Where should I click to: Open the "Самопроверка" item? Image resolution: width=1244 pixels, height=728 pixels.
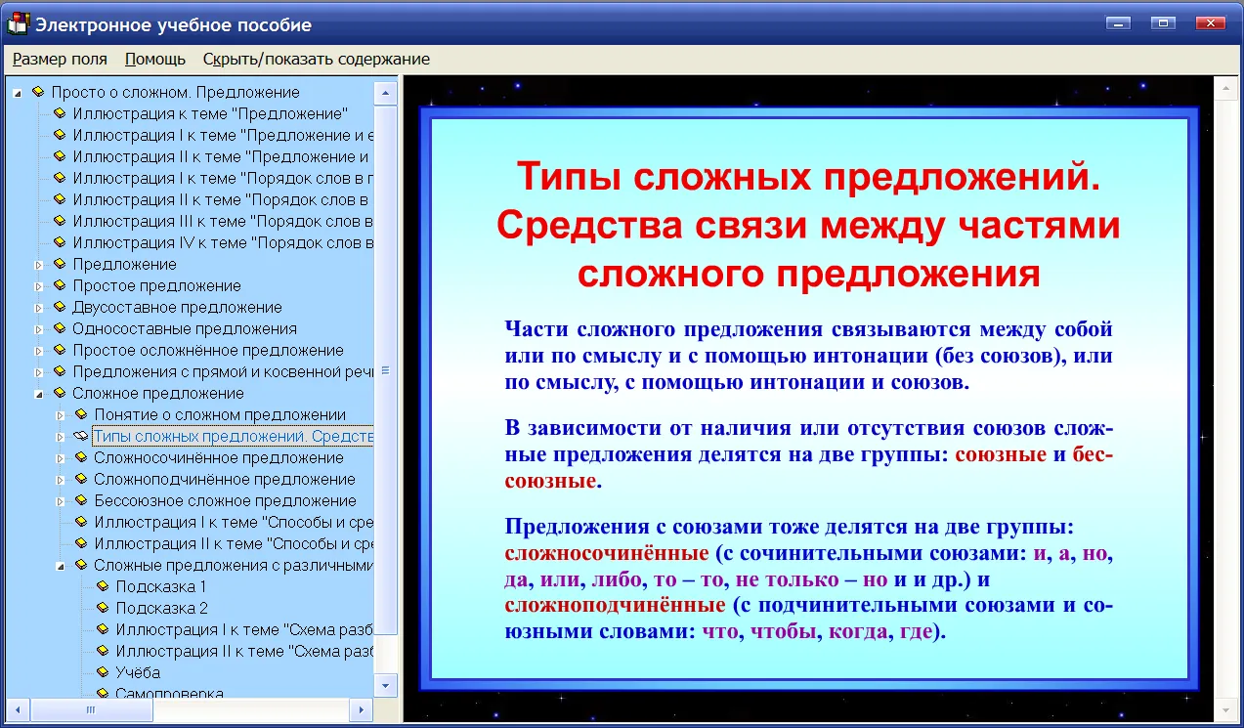click(169, 694)
